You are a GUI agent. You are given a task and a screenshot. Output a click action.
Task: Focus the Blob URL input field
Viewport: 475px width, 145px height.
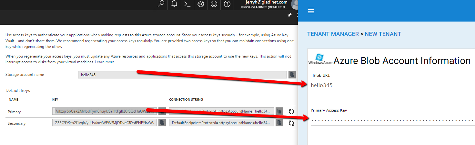[393, 86]
